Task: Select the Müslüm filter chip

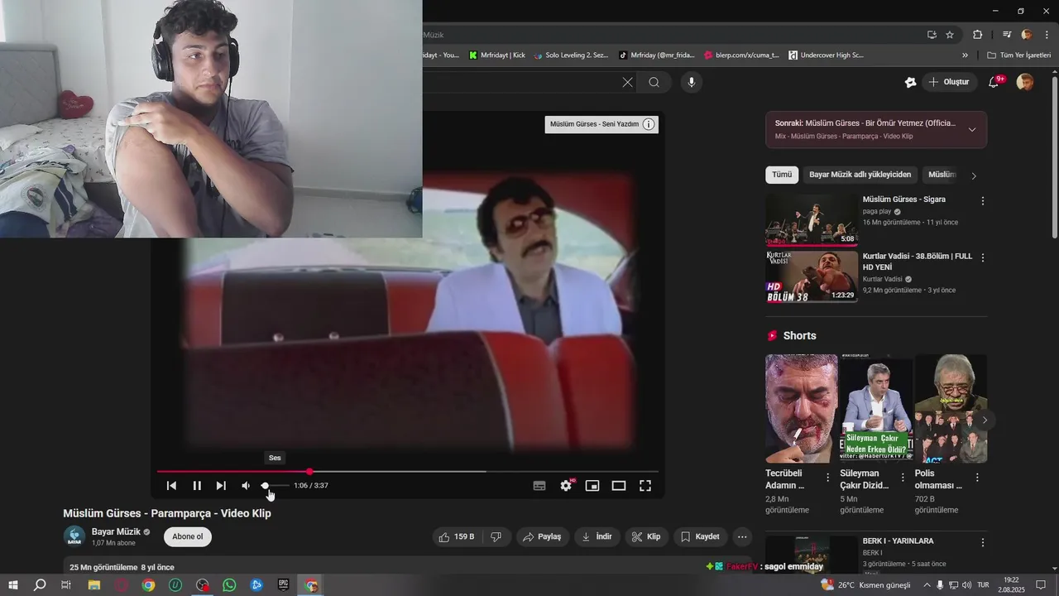Action: (942, 175)
